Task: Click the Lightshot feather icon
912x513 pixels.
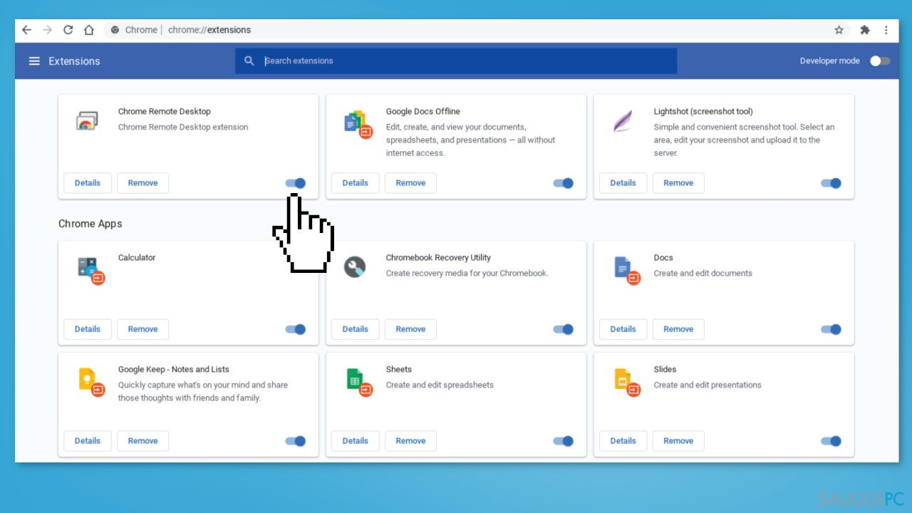Action: 622,120
